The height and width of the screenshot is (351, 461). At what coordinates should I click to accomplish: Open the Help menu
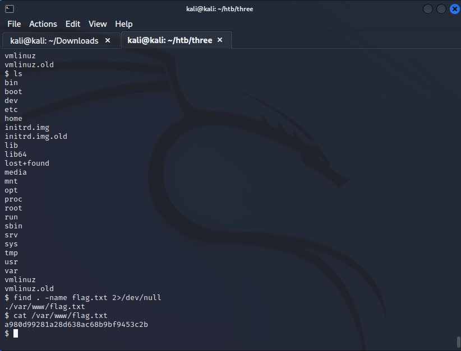pos(124,24)
